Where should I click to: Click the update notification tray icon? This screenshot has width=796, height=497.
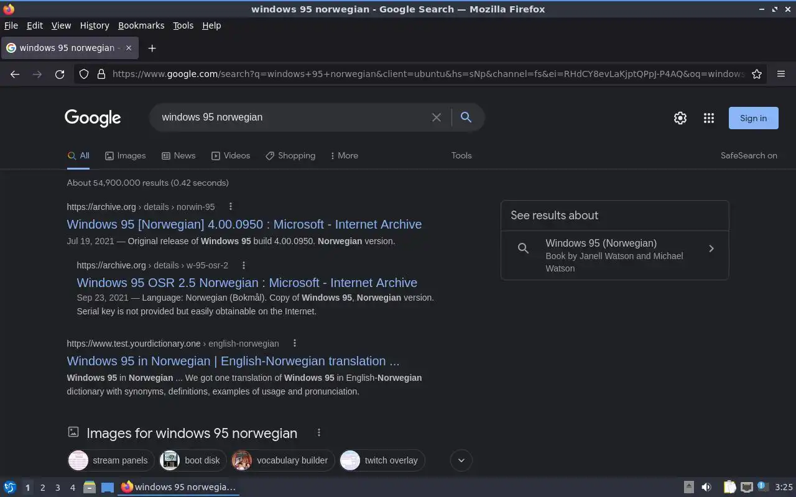coord(763,487)
